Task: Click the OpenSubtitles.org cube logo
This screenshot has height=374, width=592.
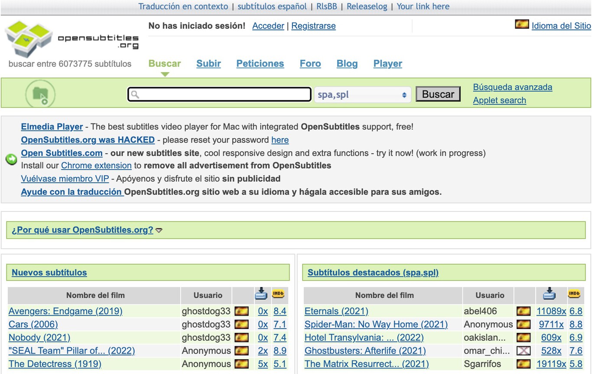Action: (29, 38)
